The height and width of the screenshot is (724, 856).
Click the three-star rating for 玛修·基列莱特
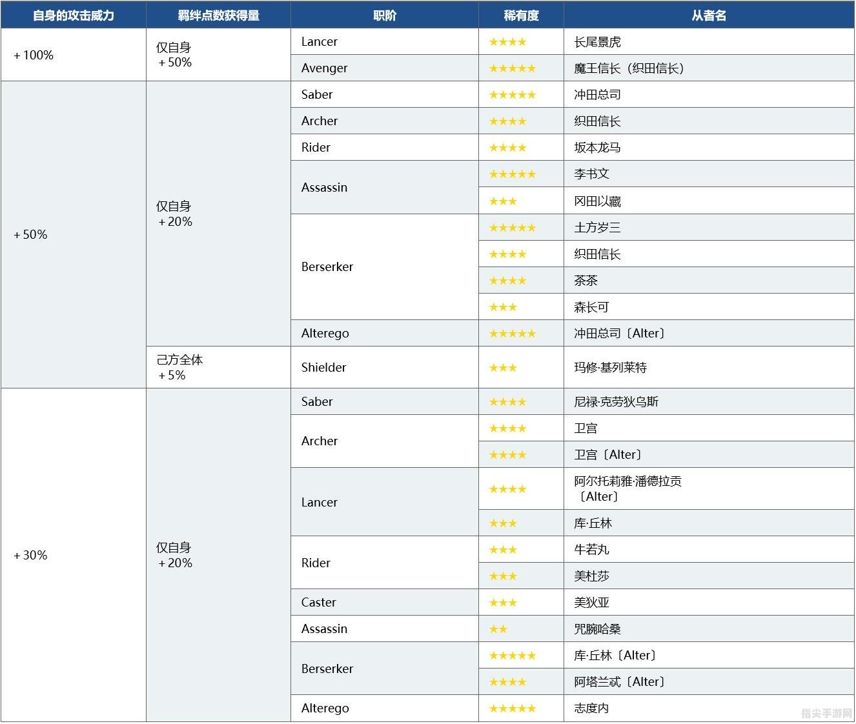503,368
